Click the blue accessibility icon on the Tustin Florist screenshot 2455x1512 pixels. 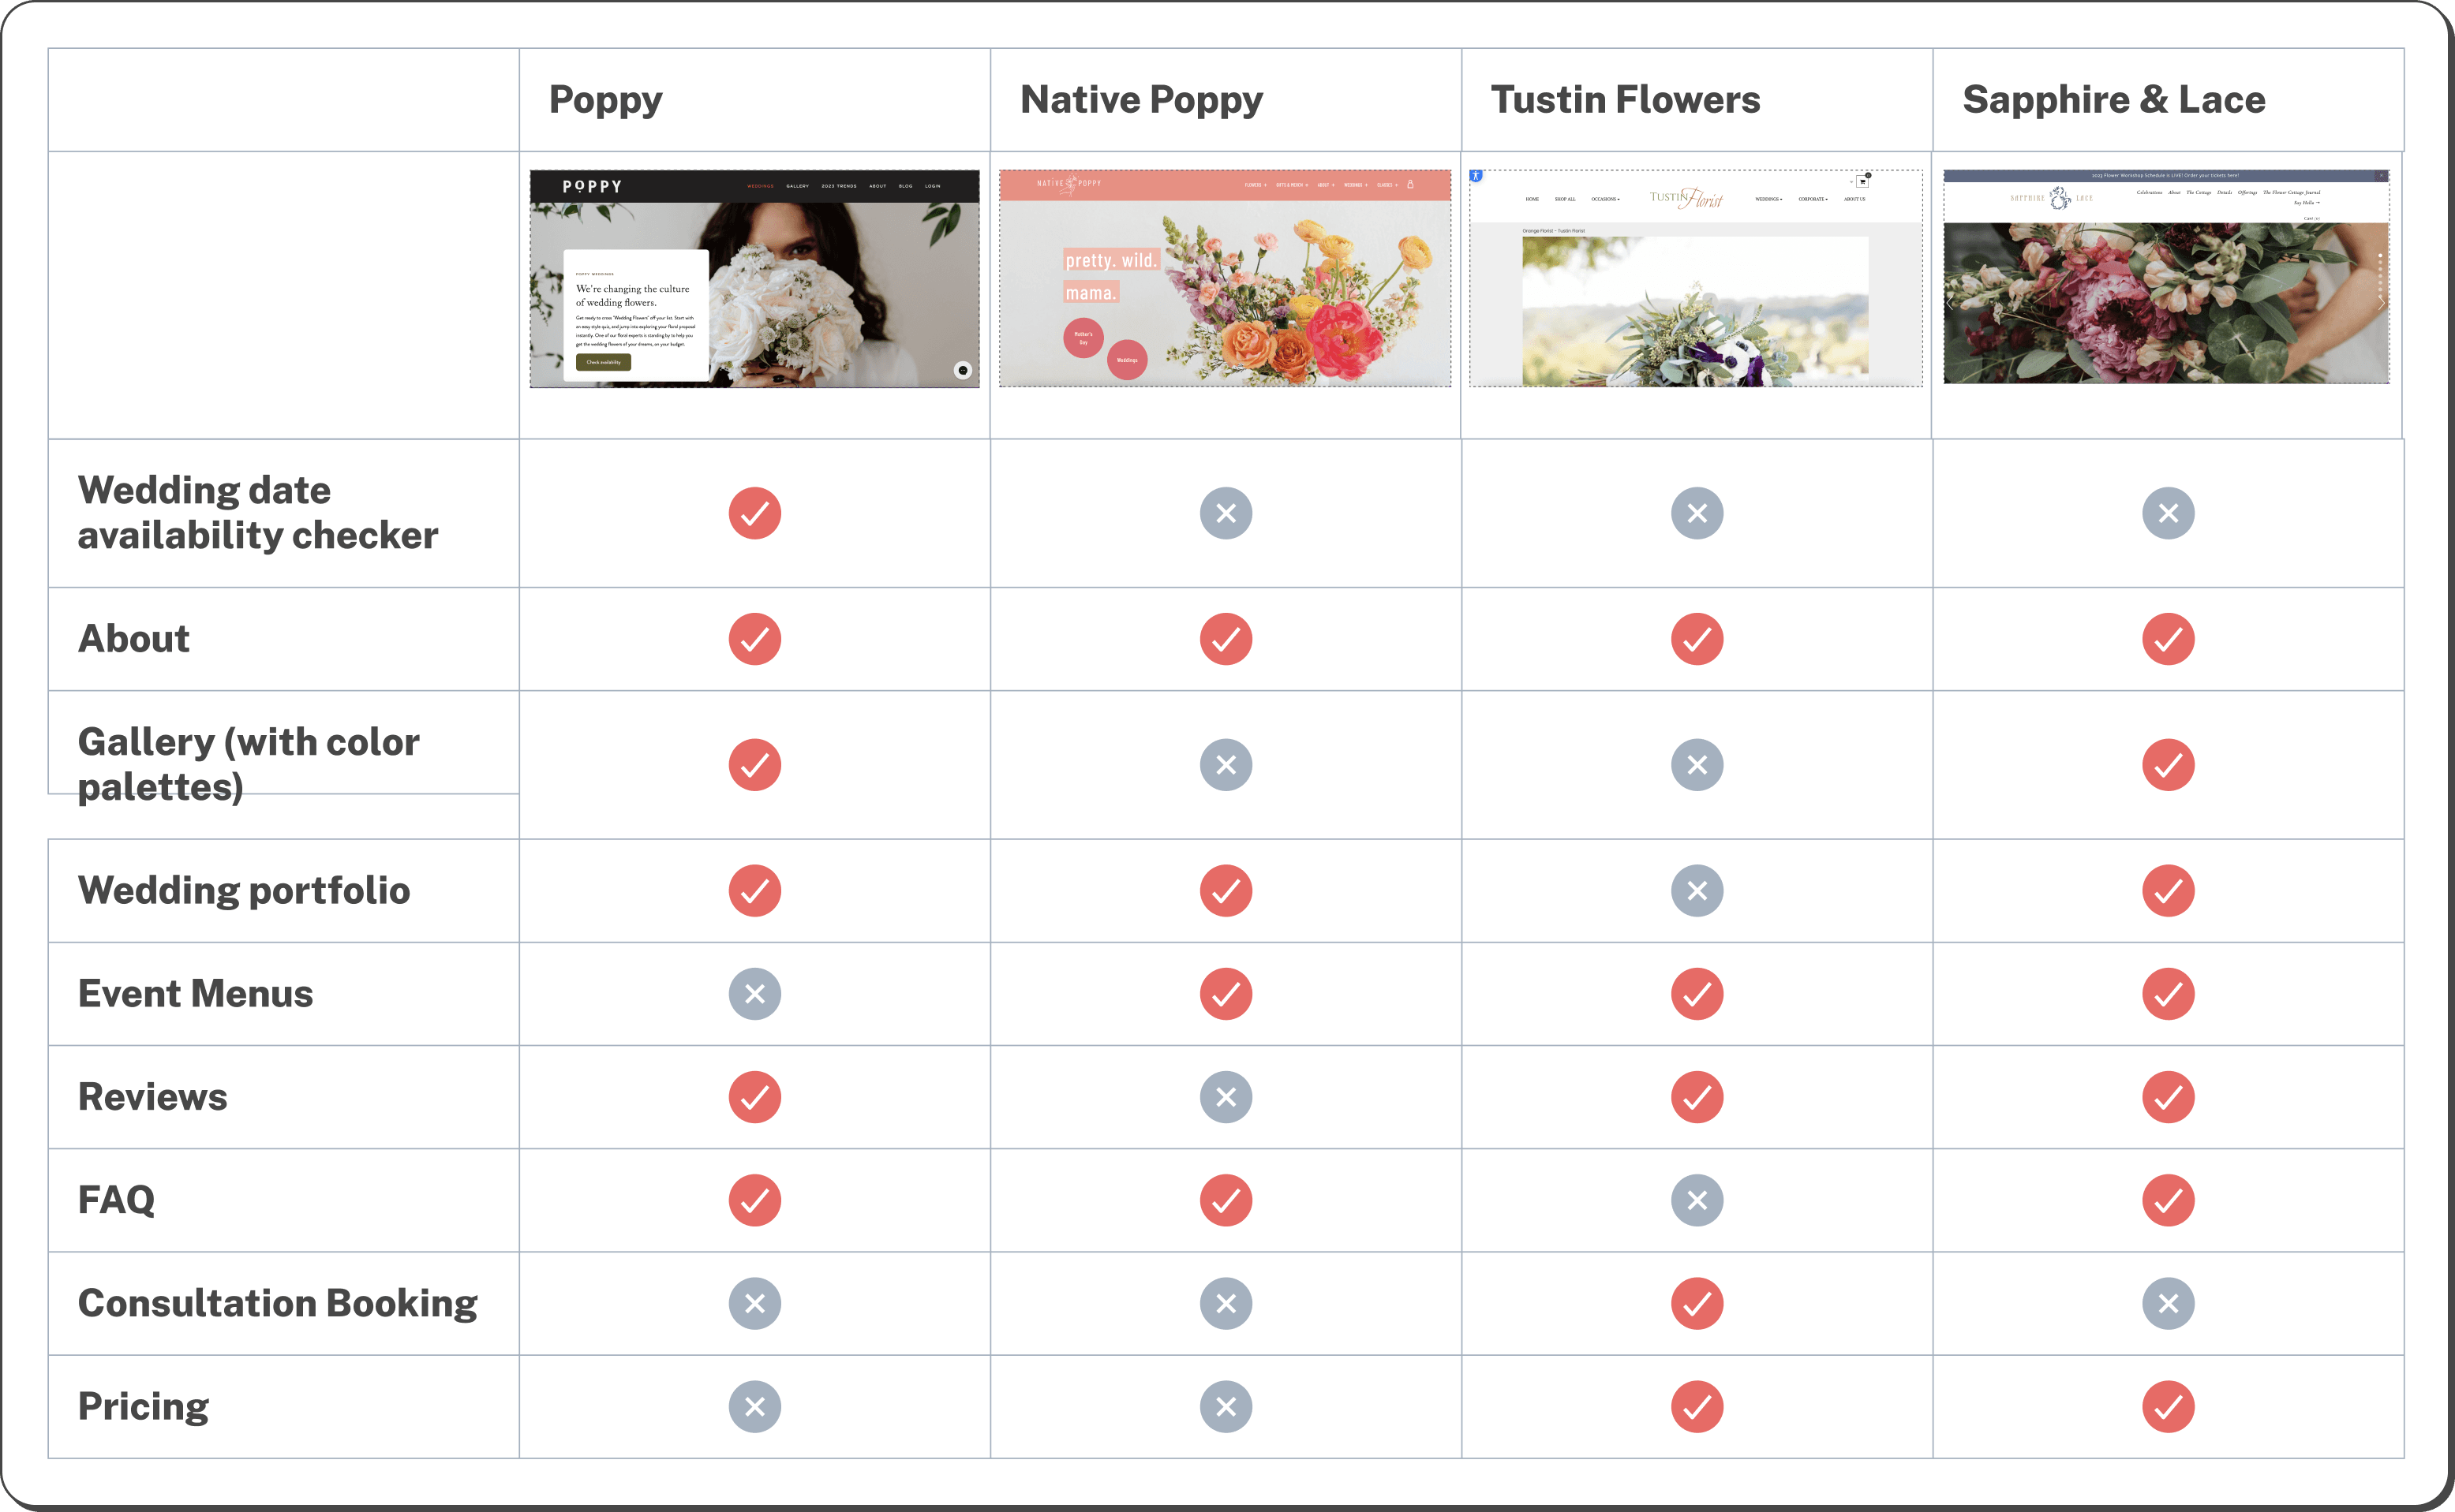point(1476,176)
